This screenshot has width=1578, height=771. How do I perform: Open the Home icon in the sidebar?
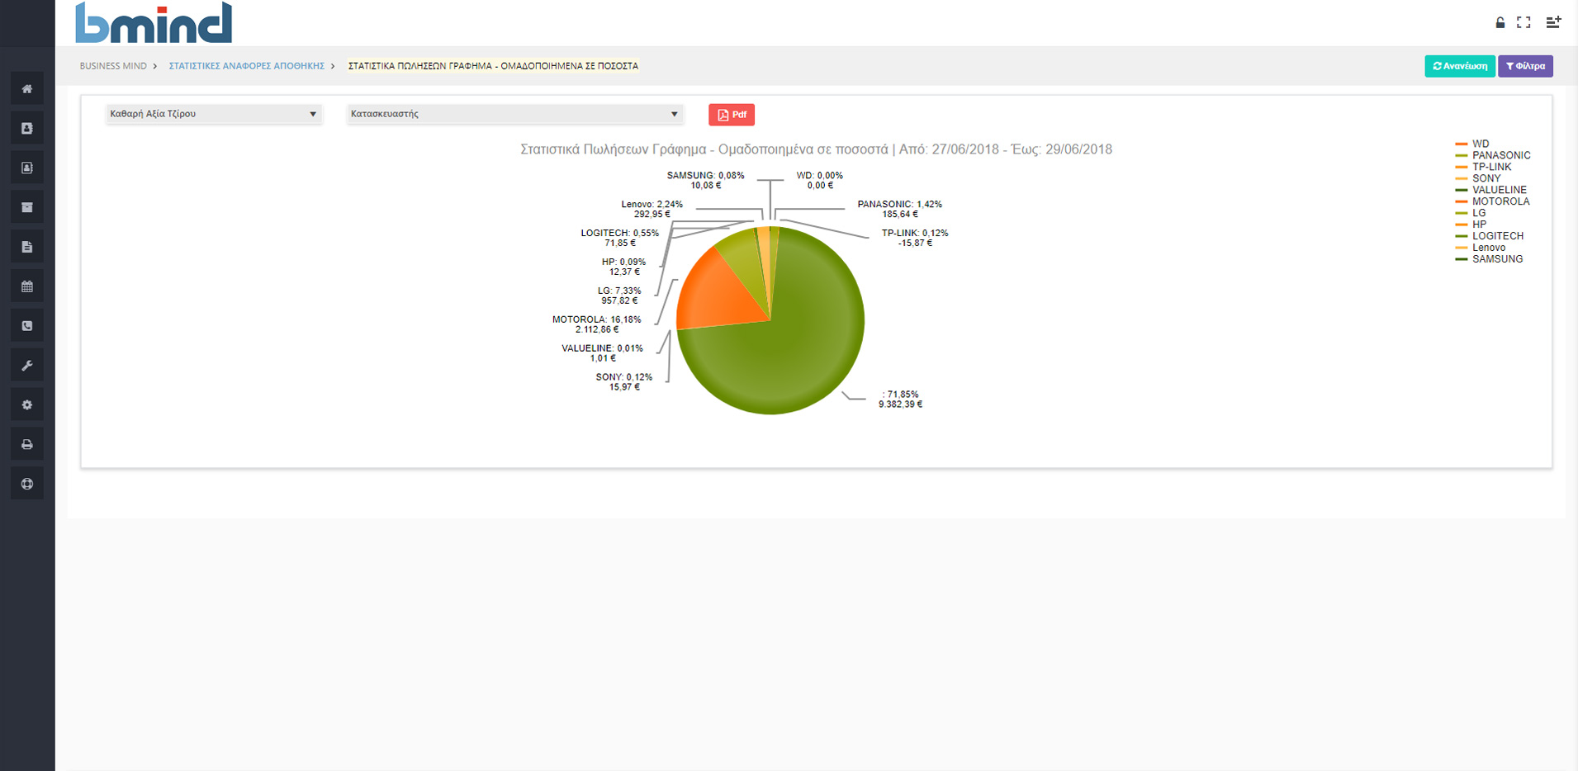click(x=27, y=89)
